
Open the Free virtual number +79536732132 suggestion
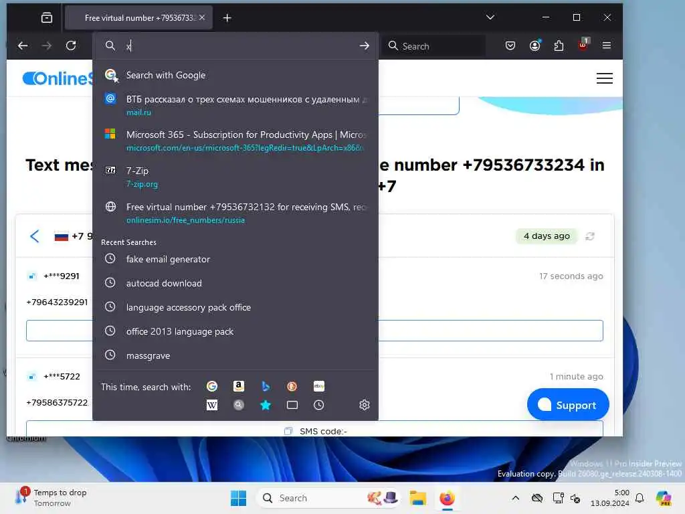click(235, 213)
